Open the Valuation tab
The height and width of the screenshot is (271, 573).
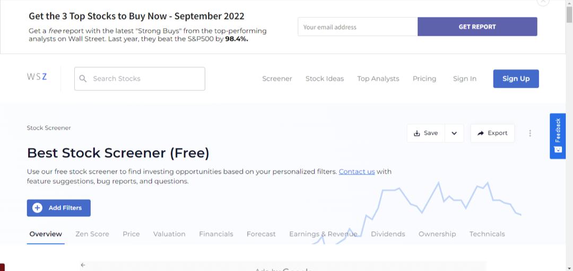pyautogui.click(x=169, y=234)
